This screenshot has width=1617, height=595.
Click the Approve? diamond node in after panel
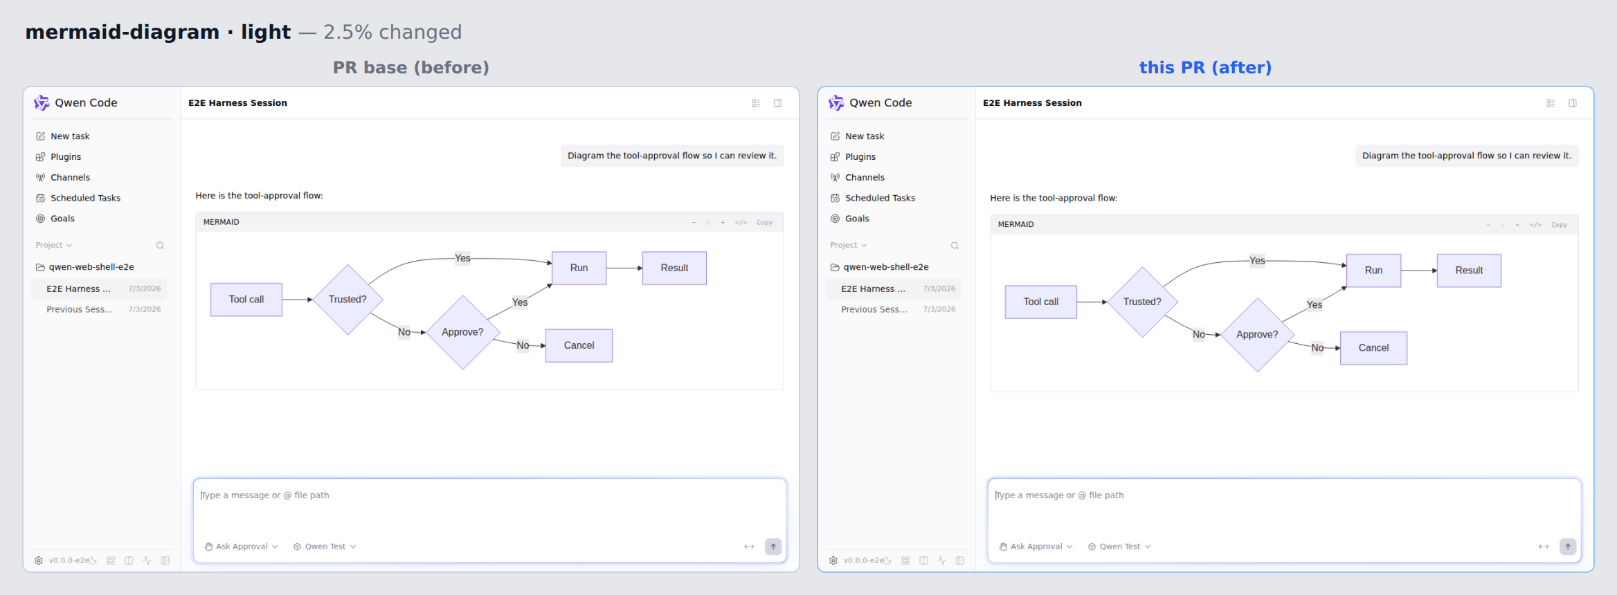[1257, 335]
